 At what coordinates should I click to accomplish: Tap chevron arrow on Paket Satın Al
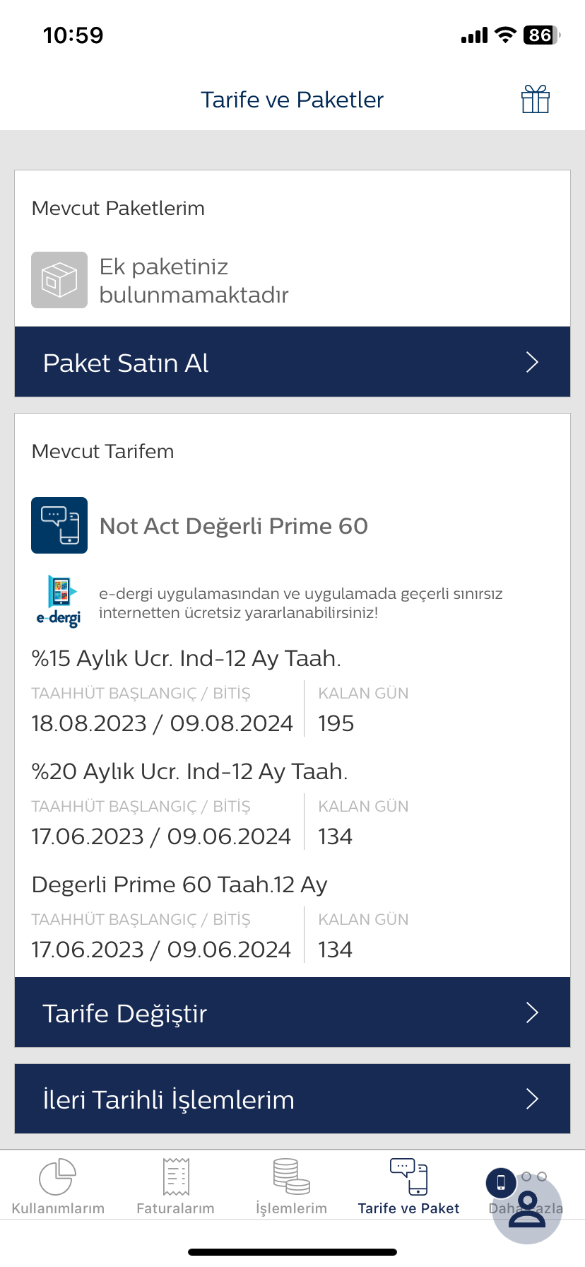pos(533,362)
